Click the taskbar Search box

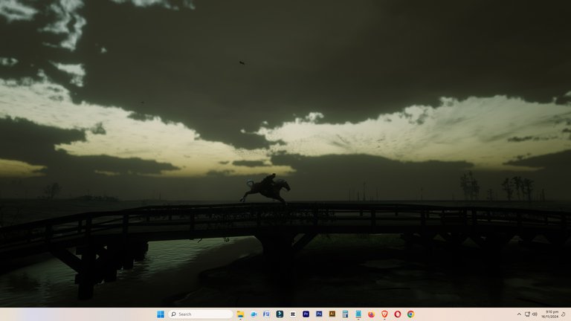tap(201, 314)
